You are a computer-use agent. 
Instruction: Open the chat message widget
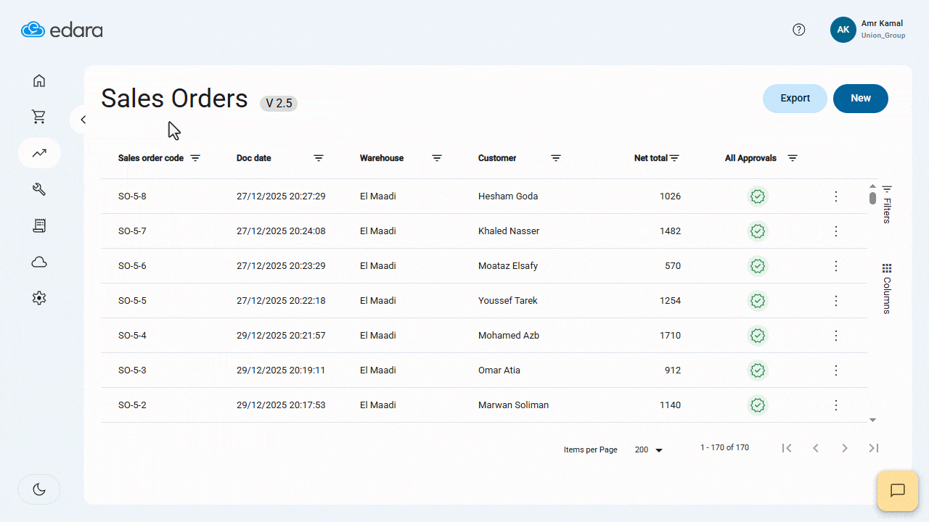[898, 491]
